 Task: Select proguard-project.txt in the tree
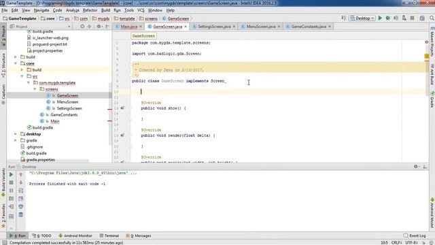tap(50, 44)
